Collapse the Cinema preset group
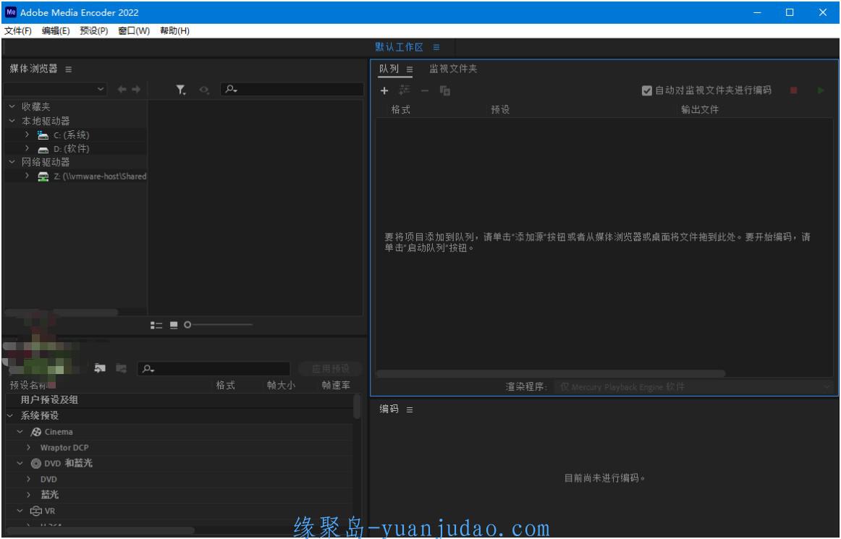The image size is (841, 539). tap(20, 432)
